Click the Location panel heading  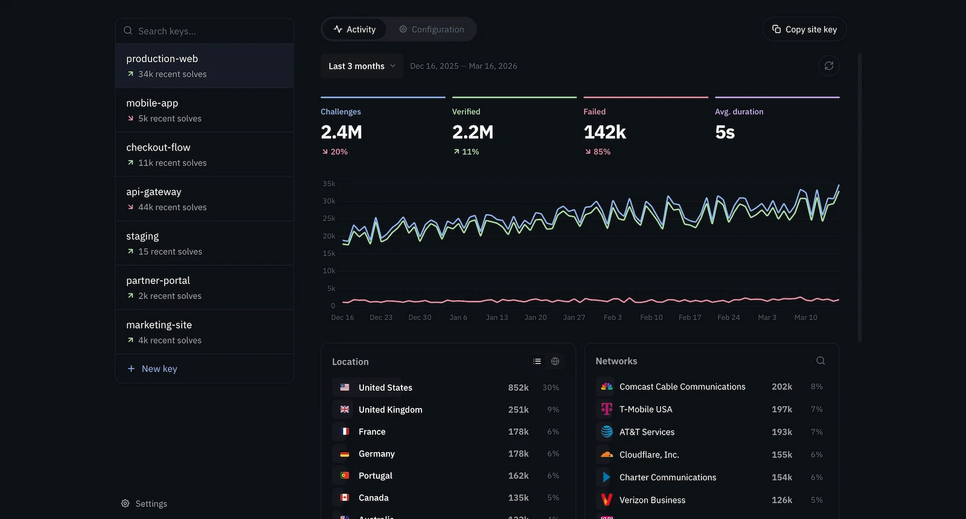click(x=350, y=361)
